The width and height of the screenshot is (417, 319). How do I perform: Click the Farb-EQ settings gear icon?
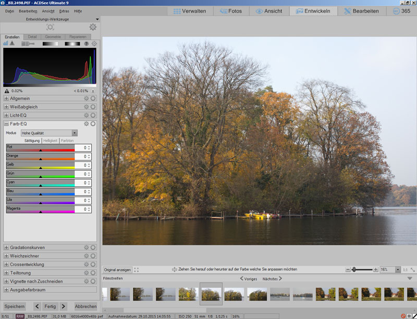tap(87, 124)
